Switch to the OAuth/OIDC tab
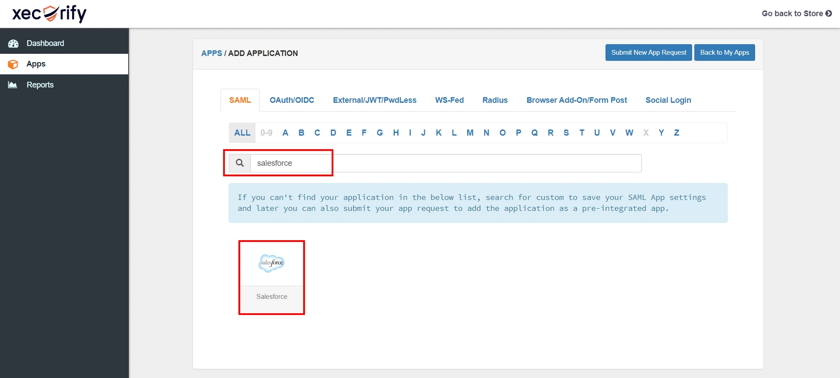This screenshot has width=840, height=378. click(292, 100)
